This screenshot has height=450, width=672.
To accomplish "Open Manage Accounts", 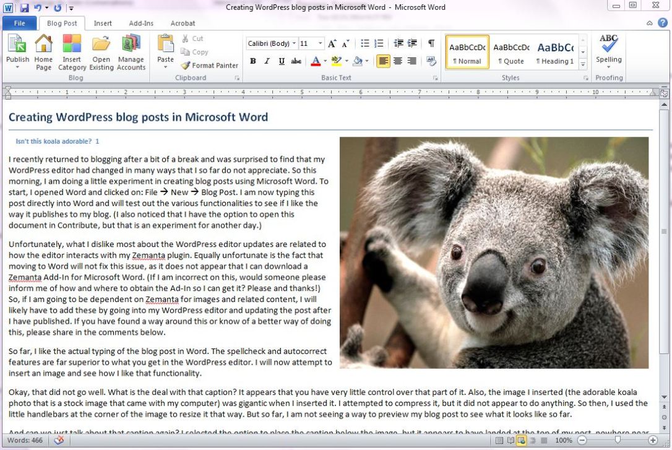I will pos(131,52).
